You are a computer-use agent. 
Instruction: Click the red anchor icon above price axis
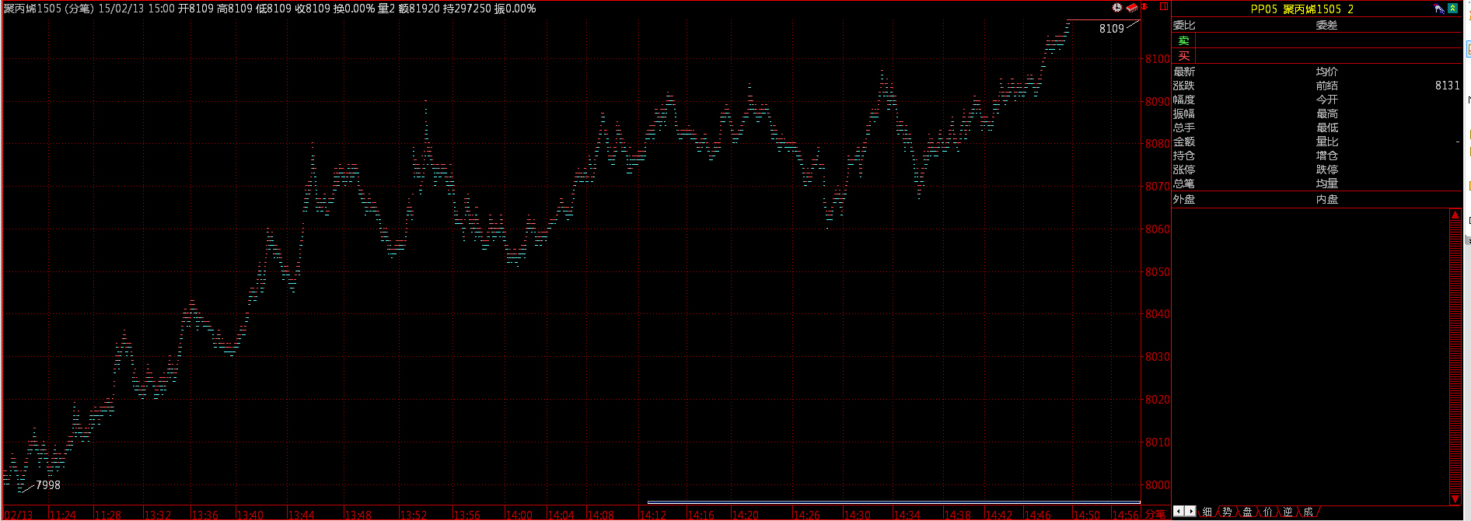pos(1144,7)
